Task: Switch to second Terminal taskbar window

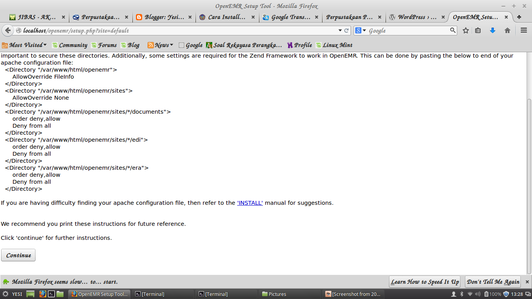Action: 226,294
